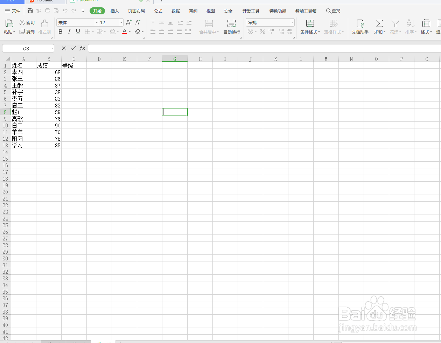
Task: Align cell text to the left
Action: (x=153, y=31)
